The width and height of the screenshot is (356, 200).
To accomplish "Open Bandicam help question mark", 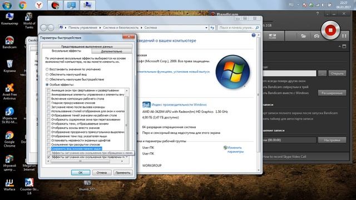I will 318,13.
